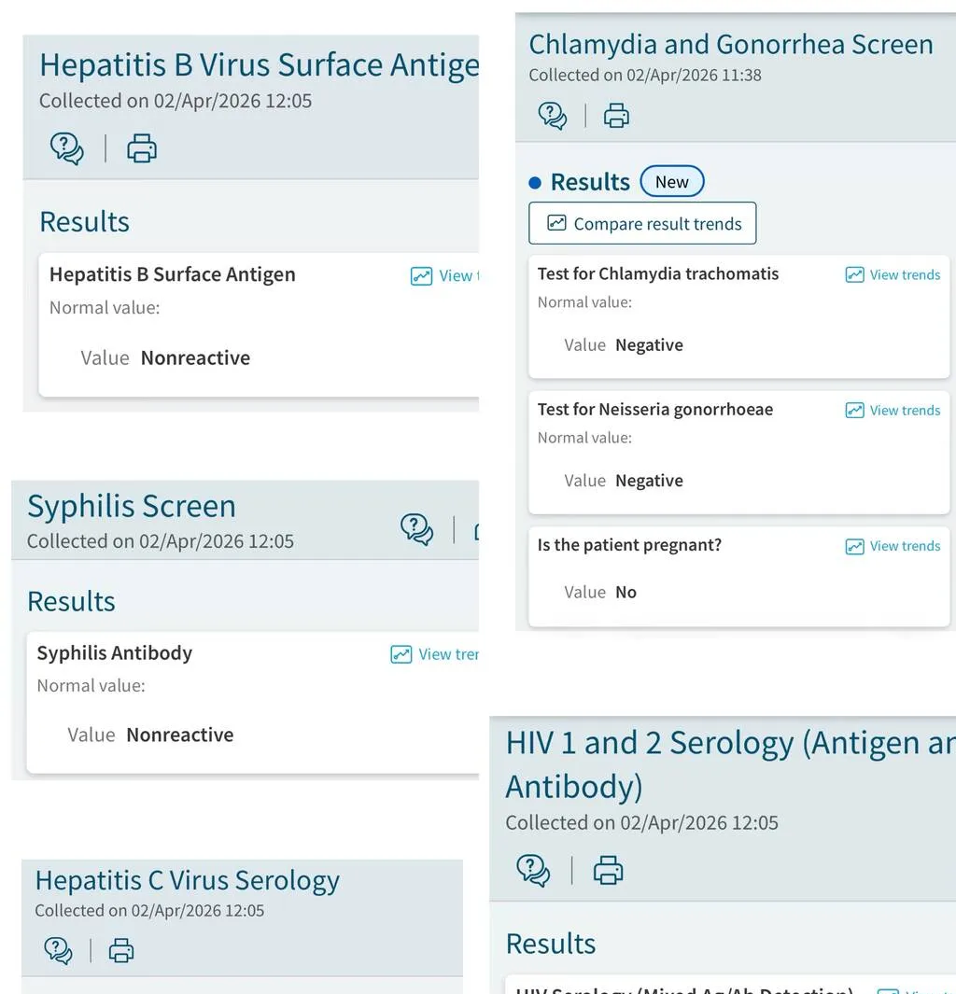This screenshot has height=994, width=956.
Task: Open question icon under Hepatitis B Virus heading
Action: [x=66, y=148]
